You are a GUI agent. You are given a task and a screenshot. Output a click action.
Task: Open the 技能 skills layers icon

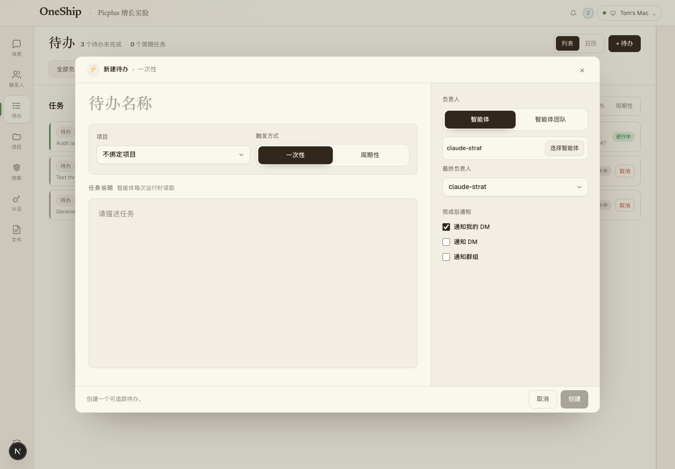16,172
